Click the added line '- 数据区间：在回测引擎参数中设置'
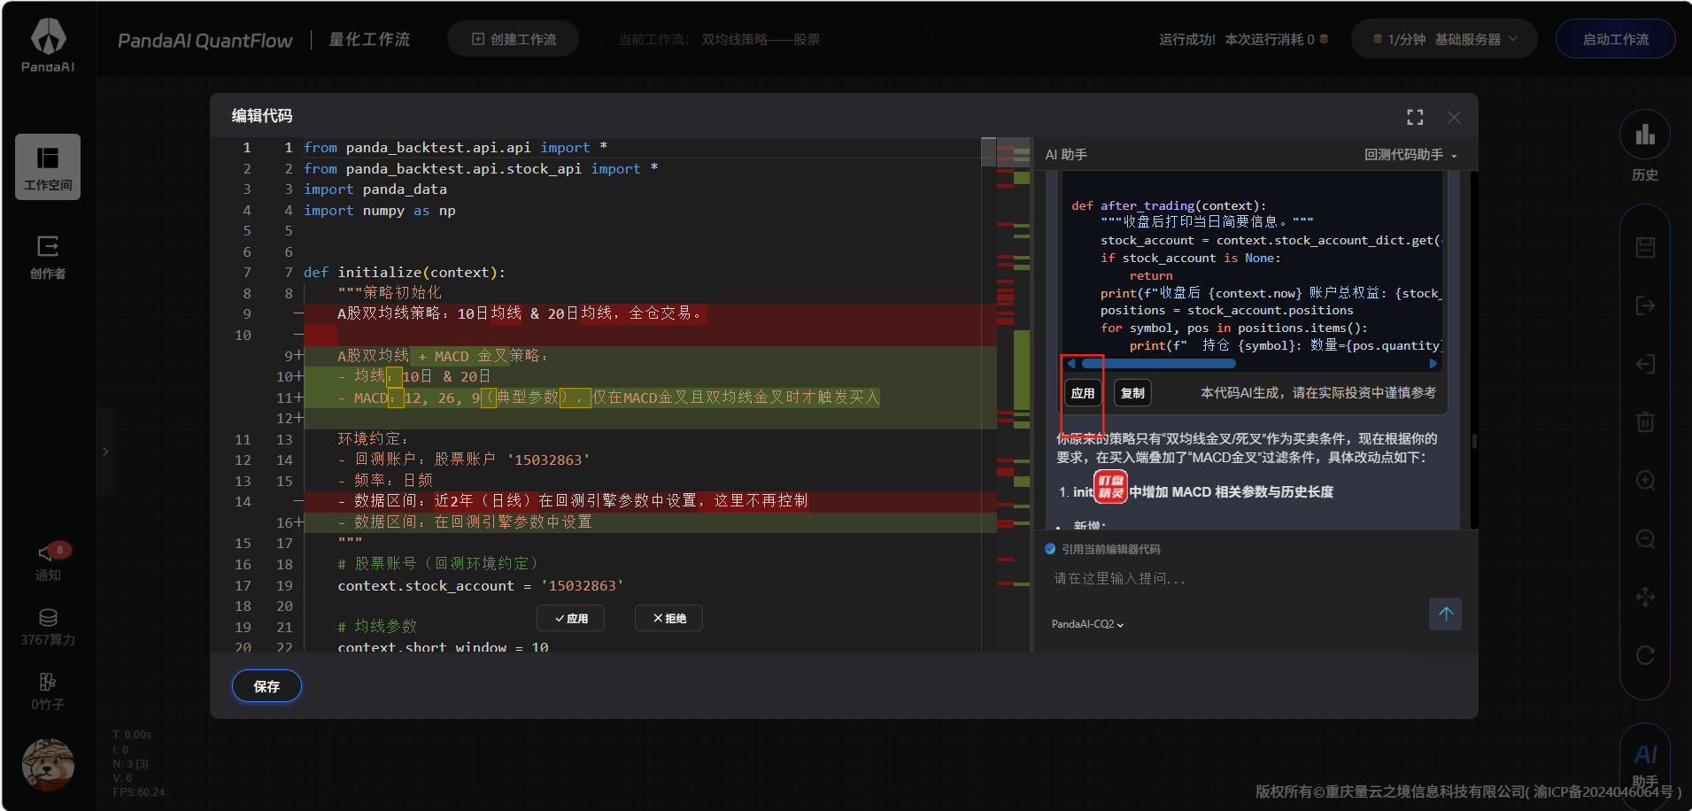 click(x=465, y=522)
